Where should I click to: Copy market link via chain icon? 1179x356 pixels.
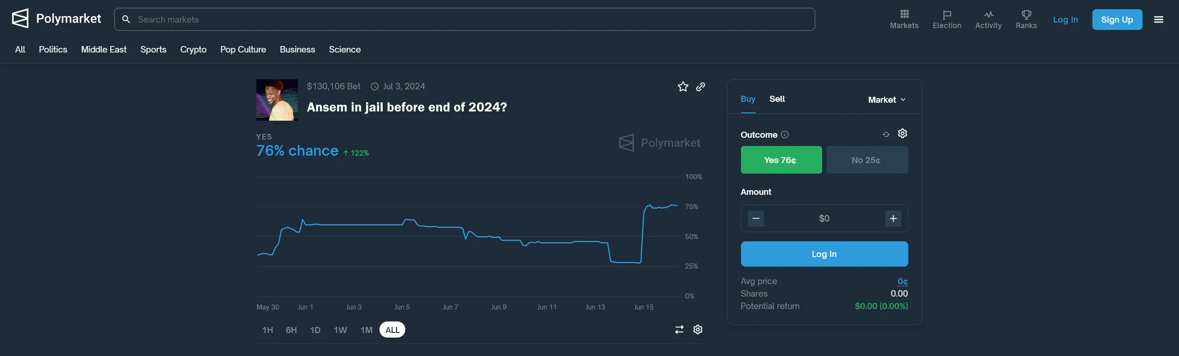(700, 87)
